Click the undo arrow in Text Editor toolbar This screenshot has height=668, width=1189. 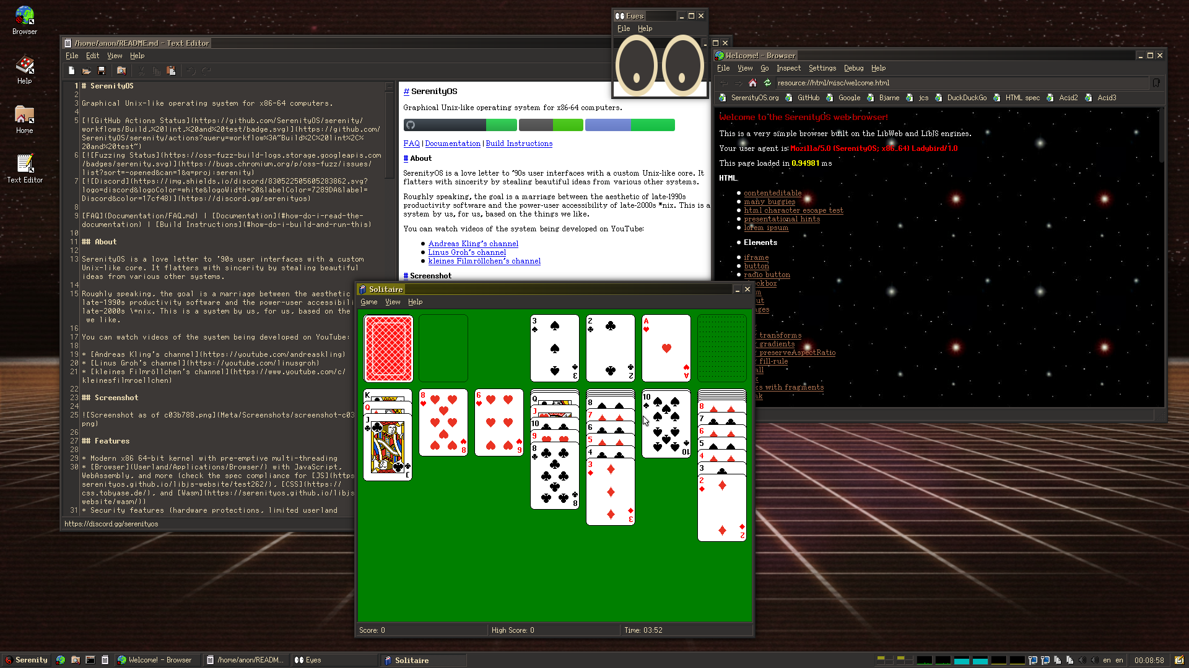191,71
